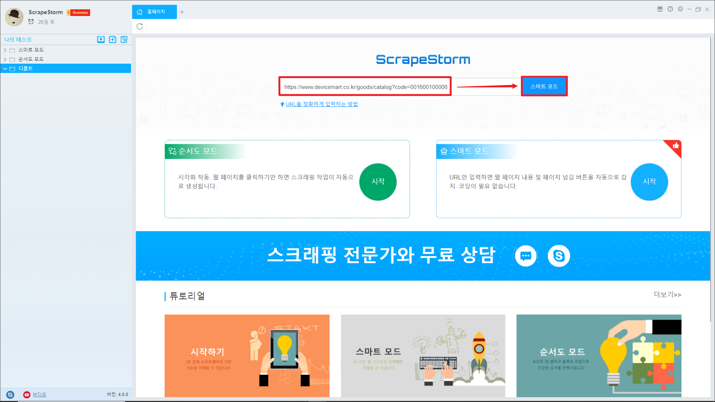
Task: Open the gift icon in title bar
Action: pos(660,9)
